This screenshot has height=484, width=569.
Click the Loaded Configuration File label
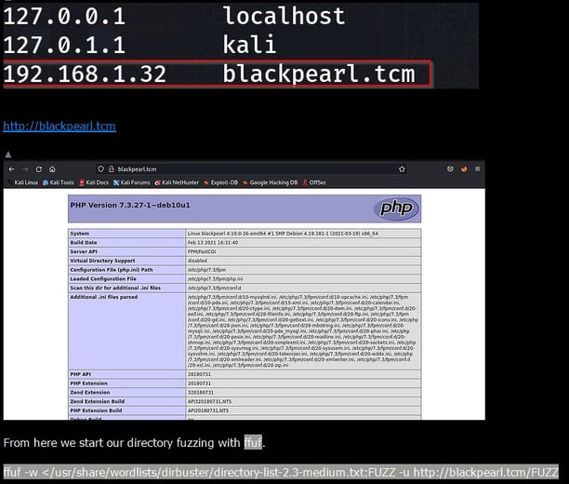pyautogui.click(x=103, y=278)
